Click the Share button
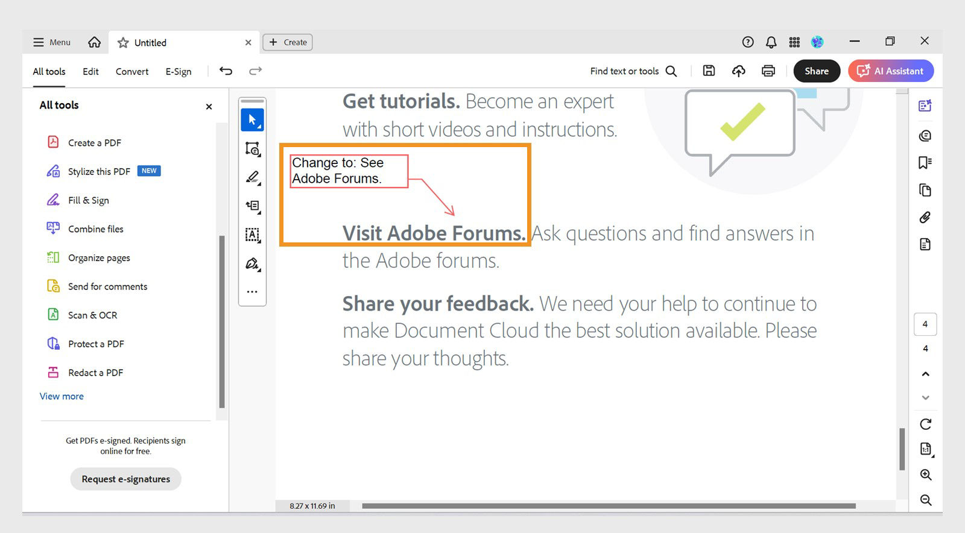Viewport: 965px width, 533px height. 817,71
